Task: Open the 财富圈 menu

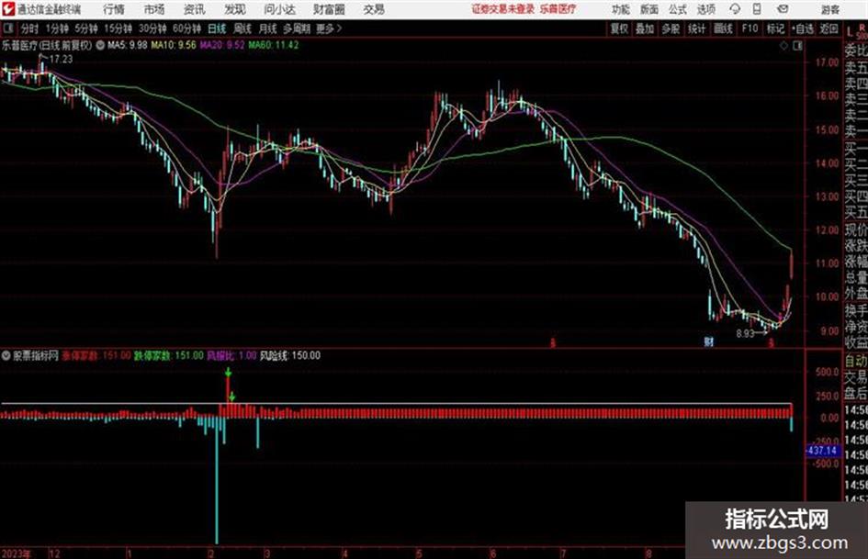Action: (x=329, y=9)
